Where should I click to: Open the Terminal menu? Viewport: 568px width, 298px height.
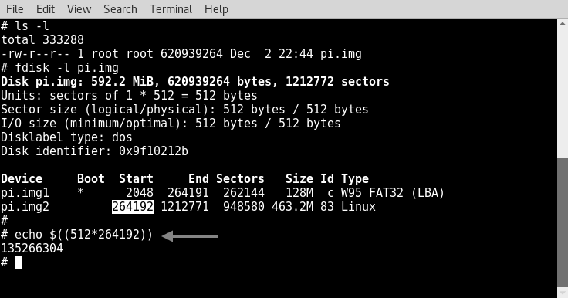point(171,9)
